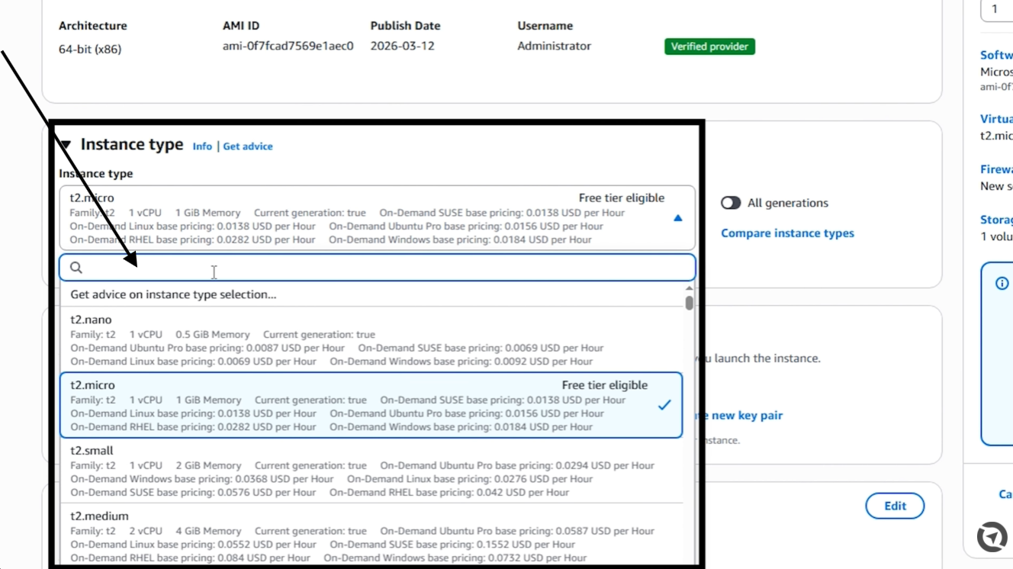Choose the t2.medium instance type option
The width and height of the screenshot is (1013, 569).
(x=371, y=535)
